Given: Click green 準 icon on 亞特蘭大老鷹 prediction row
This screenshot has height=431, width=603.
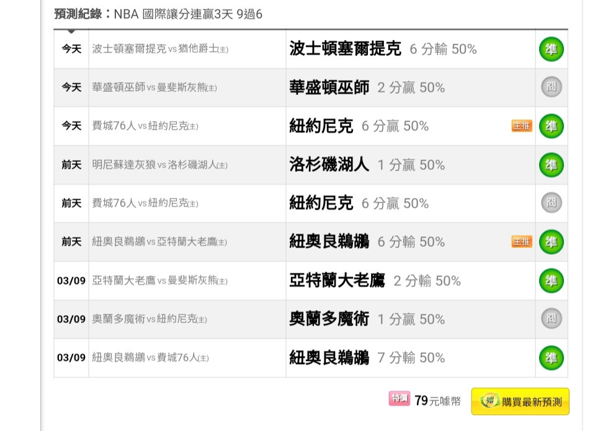Looking at the screenshot, I should [x=551, y=281].
